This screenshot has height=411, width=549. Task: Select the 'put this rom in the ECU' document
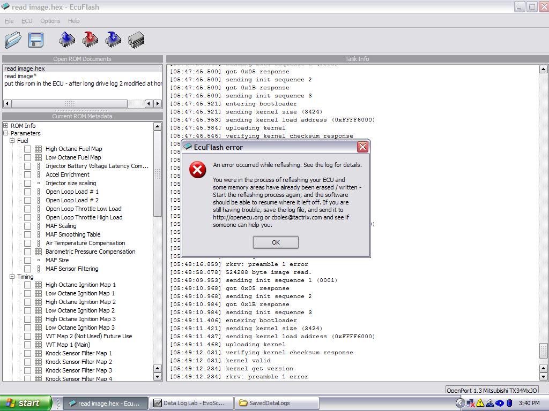point(83,83)
